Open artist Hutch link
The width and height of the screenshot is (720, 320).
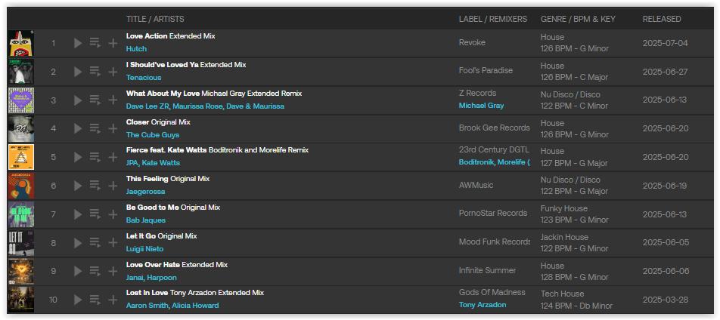[136, 48]
